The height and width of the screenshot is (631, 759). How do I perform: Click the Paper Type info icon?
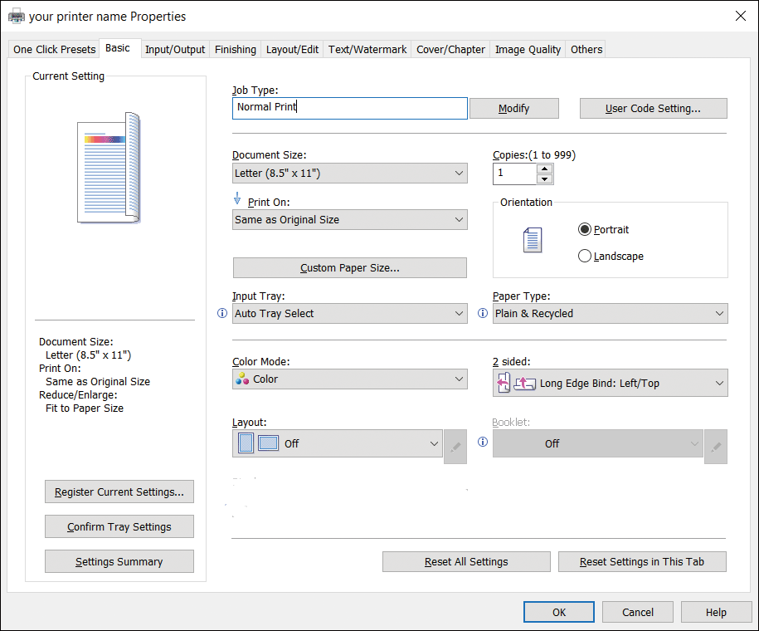pyautogui.click(x=484, y=314)
